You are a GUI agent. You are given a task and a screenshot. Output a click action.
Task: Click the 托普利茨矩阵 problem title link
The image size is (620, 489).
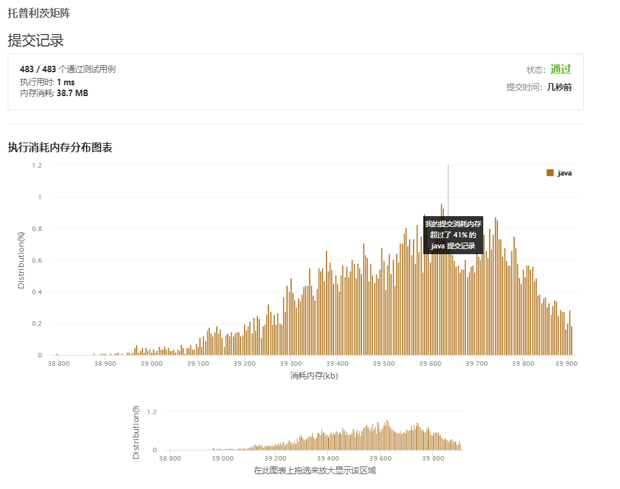[39, 13]
